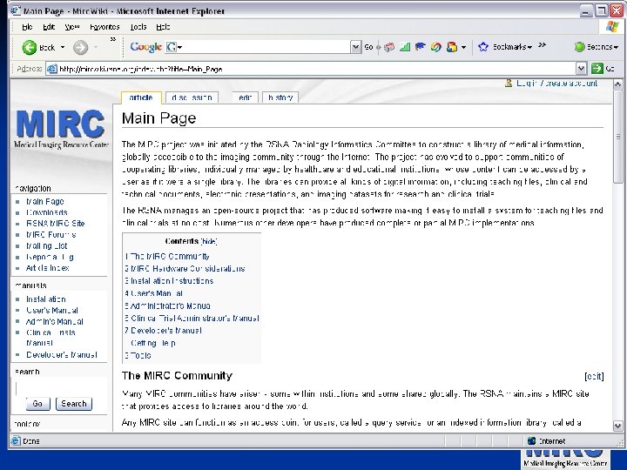
Task: Open the wiki edit tab
Action: pos(245,97)
